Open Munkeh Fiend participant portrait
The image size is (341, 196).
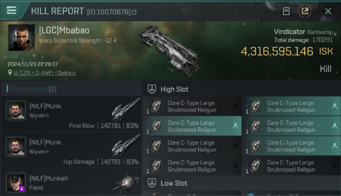[x=16, y=182]
